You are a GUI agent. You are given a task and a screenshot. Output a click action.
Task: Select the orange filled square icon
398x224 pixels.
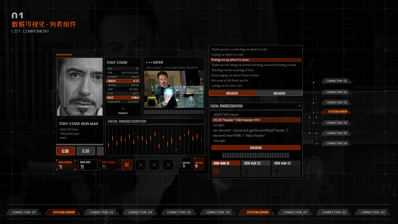tap(127, 165)
